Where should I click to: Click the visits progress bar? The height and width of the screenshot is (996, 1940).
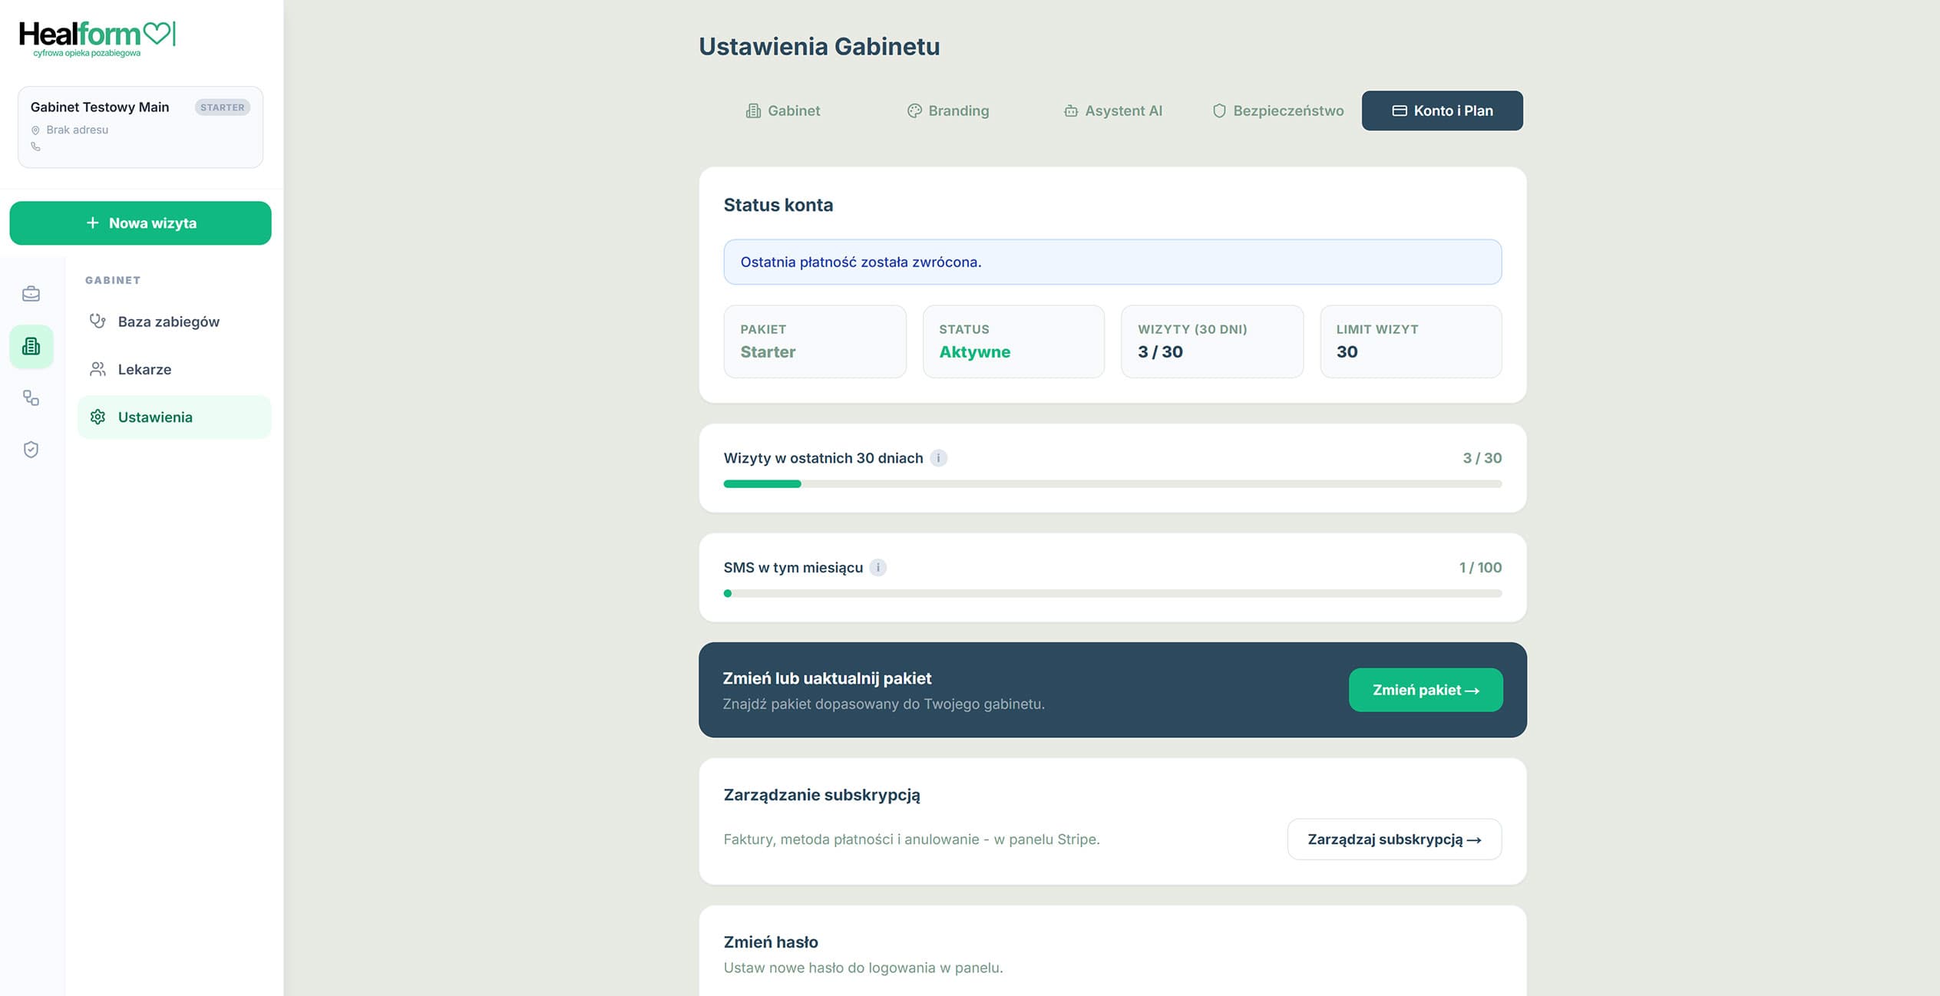[x=1112, y=484]
